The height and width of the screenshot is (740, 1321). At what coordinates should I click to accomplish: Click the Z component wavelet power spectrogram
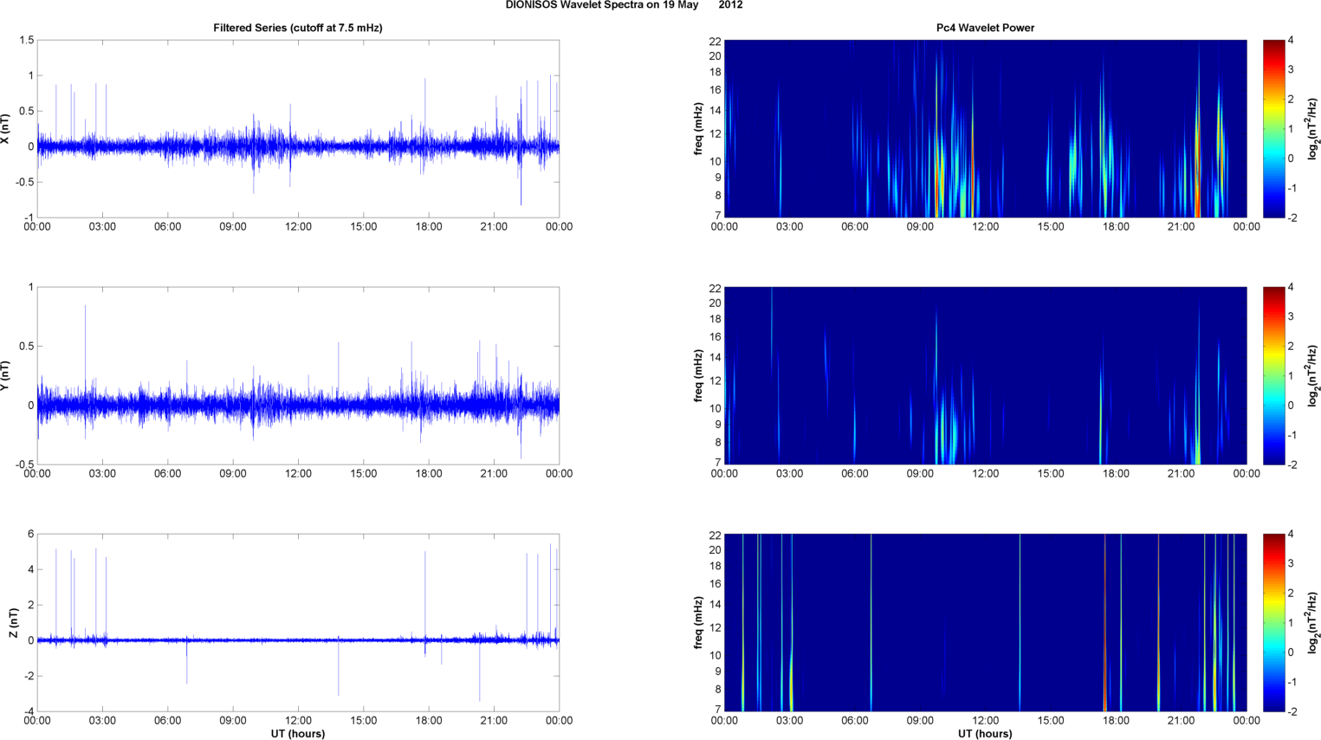pyautogui.click(x=985, y=623)
